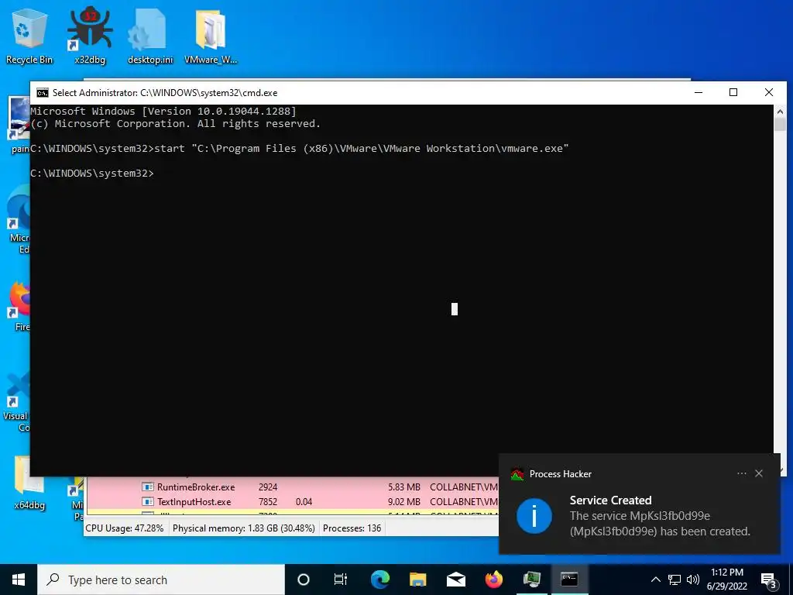Select the x32dbg desktop shortcut
Image resolution: width=793 pixels, height=595 pixels.
click(x=90, y=37)
